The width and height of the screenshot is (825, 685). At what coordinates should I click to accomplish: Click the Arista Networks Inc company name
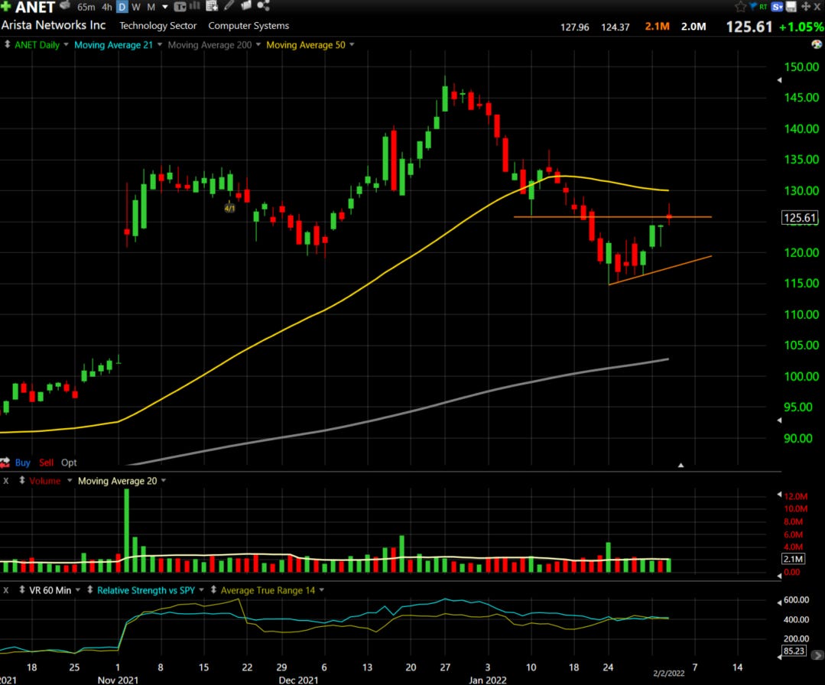54,24
